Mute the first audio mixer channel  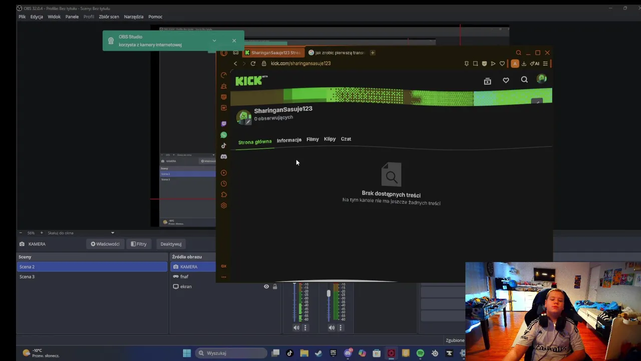pos(296,327)
